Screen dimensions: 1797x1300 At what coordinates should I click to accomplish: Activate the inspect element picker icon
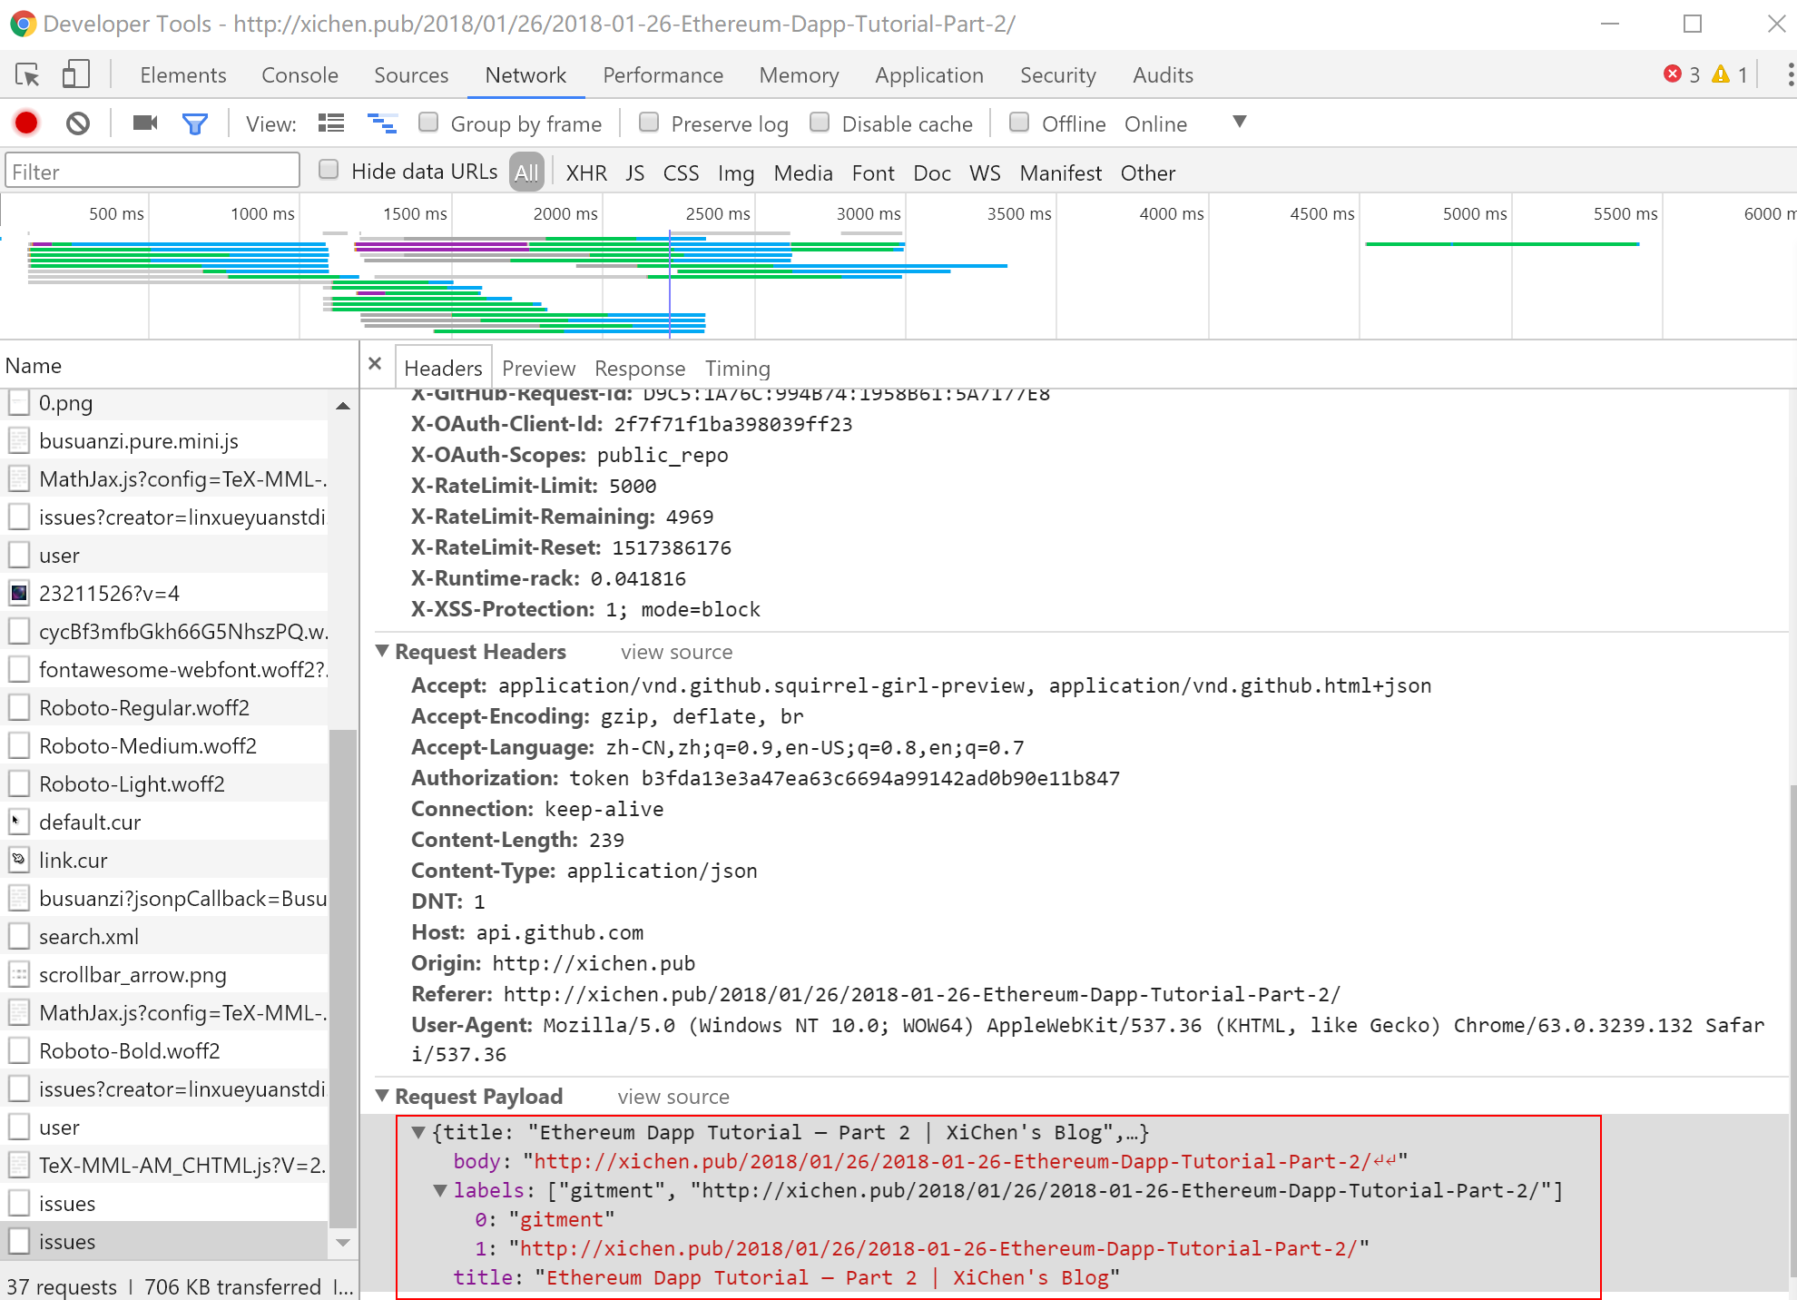point(27,74)
